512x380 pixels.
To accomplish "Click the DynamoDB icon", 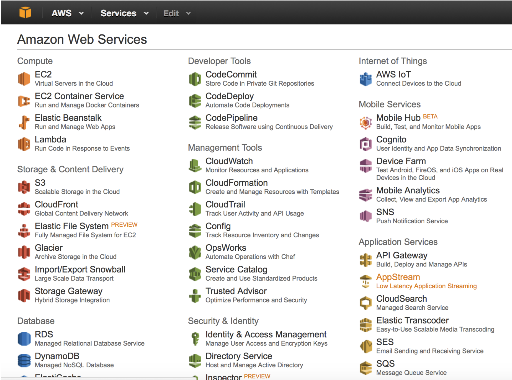I will 24,360.
